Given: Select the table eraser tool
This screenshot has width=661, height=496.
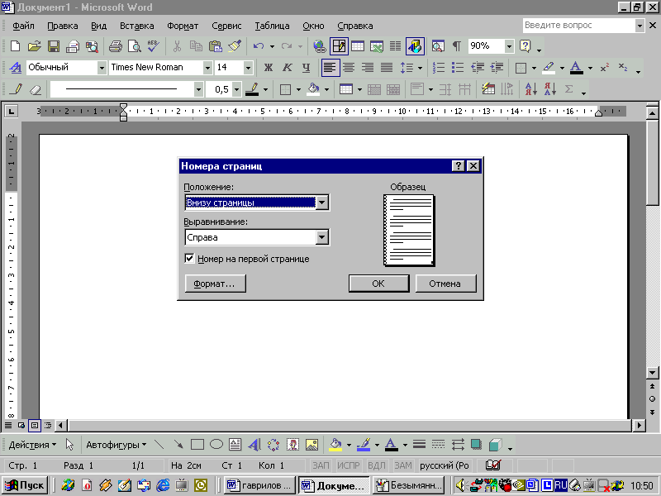Looking at the screenshot, I should pyautogui.click(x=36, y=89).
